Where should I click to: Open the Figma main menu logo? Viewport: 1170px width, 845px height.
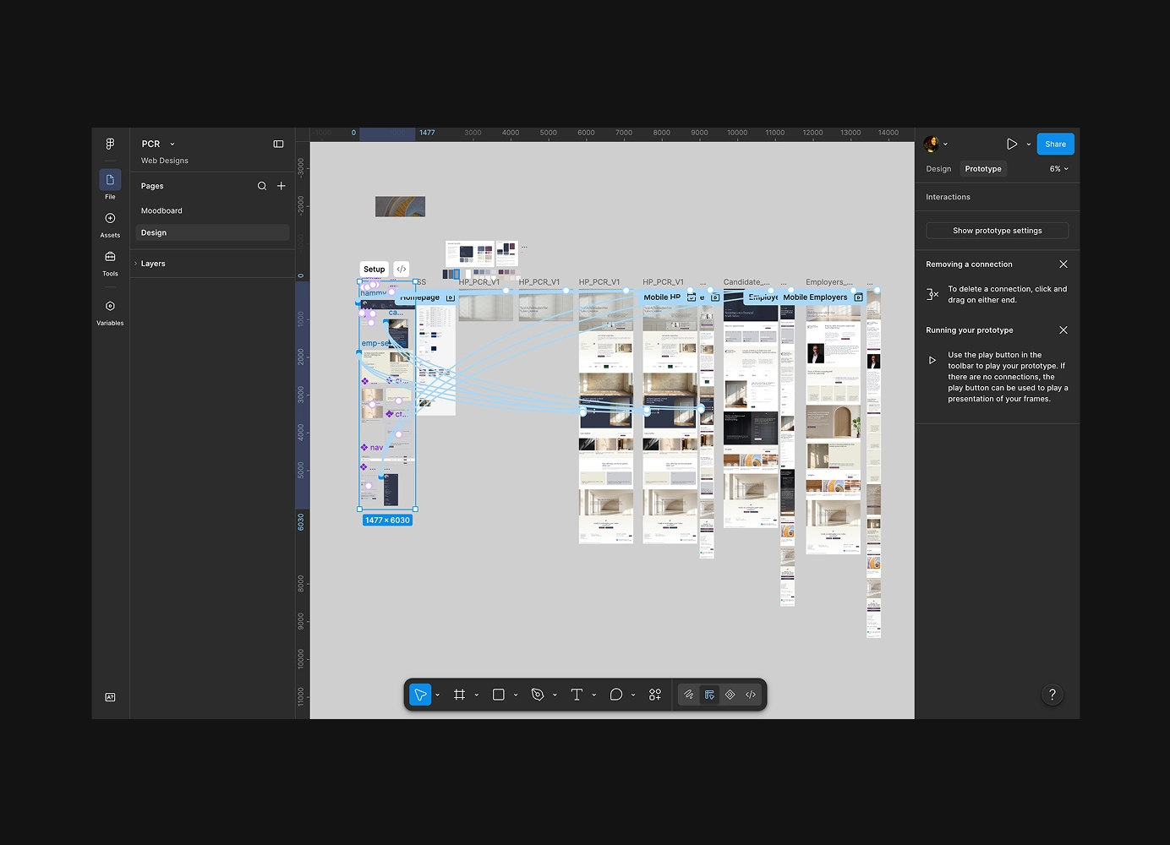point(110,144)
